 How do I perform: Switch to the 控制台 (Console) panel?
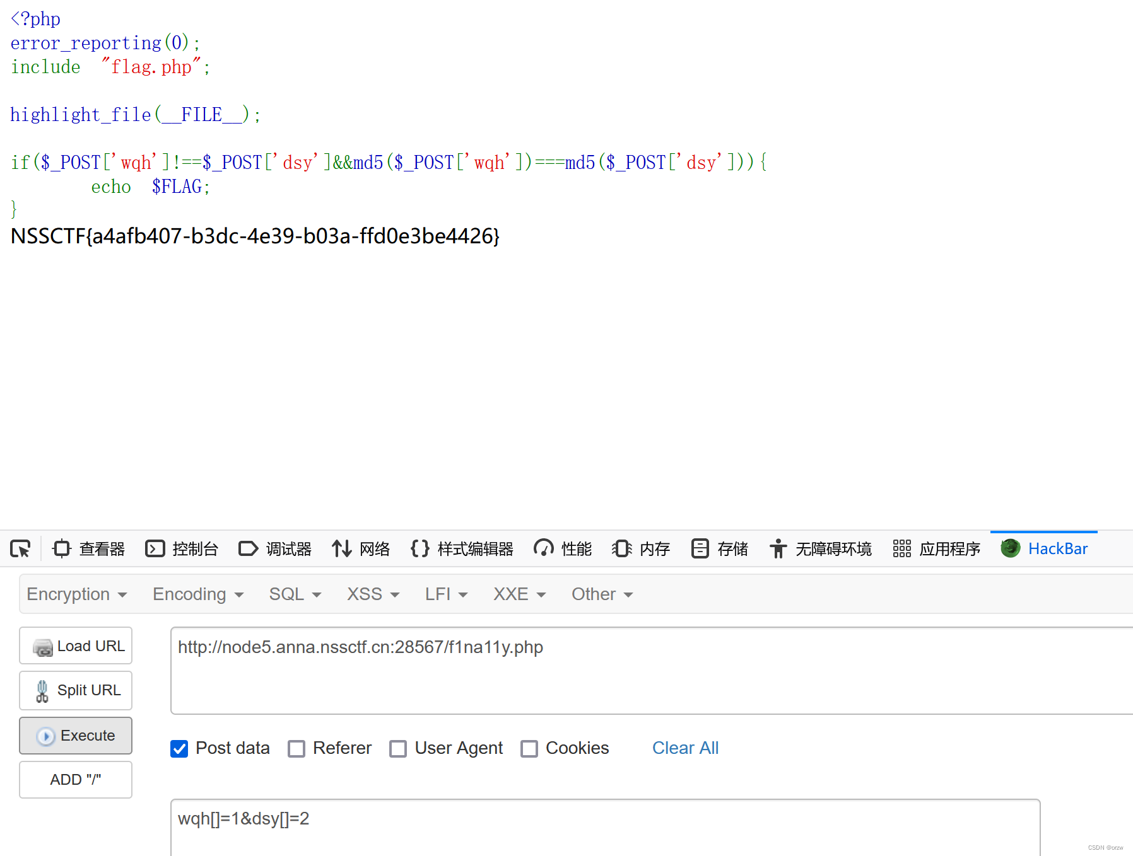tap(182, 548)
